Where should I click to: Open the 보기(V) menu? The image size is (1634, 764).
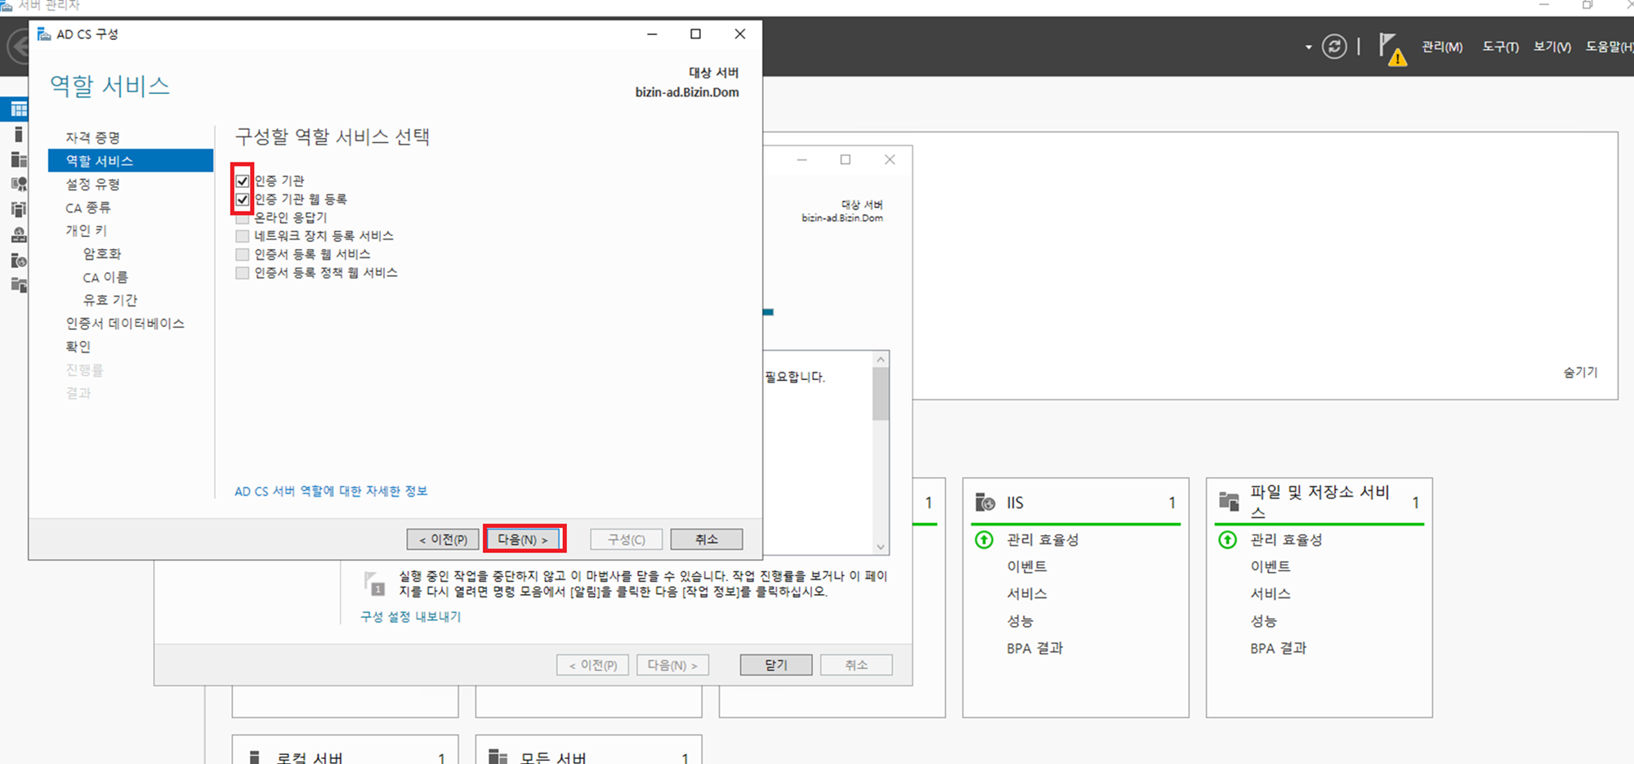[x=1552, y=47]
